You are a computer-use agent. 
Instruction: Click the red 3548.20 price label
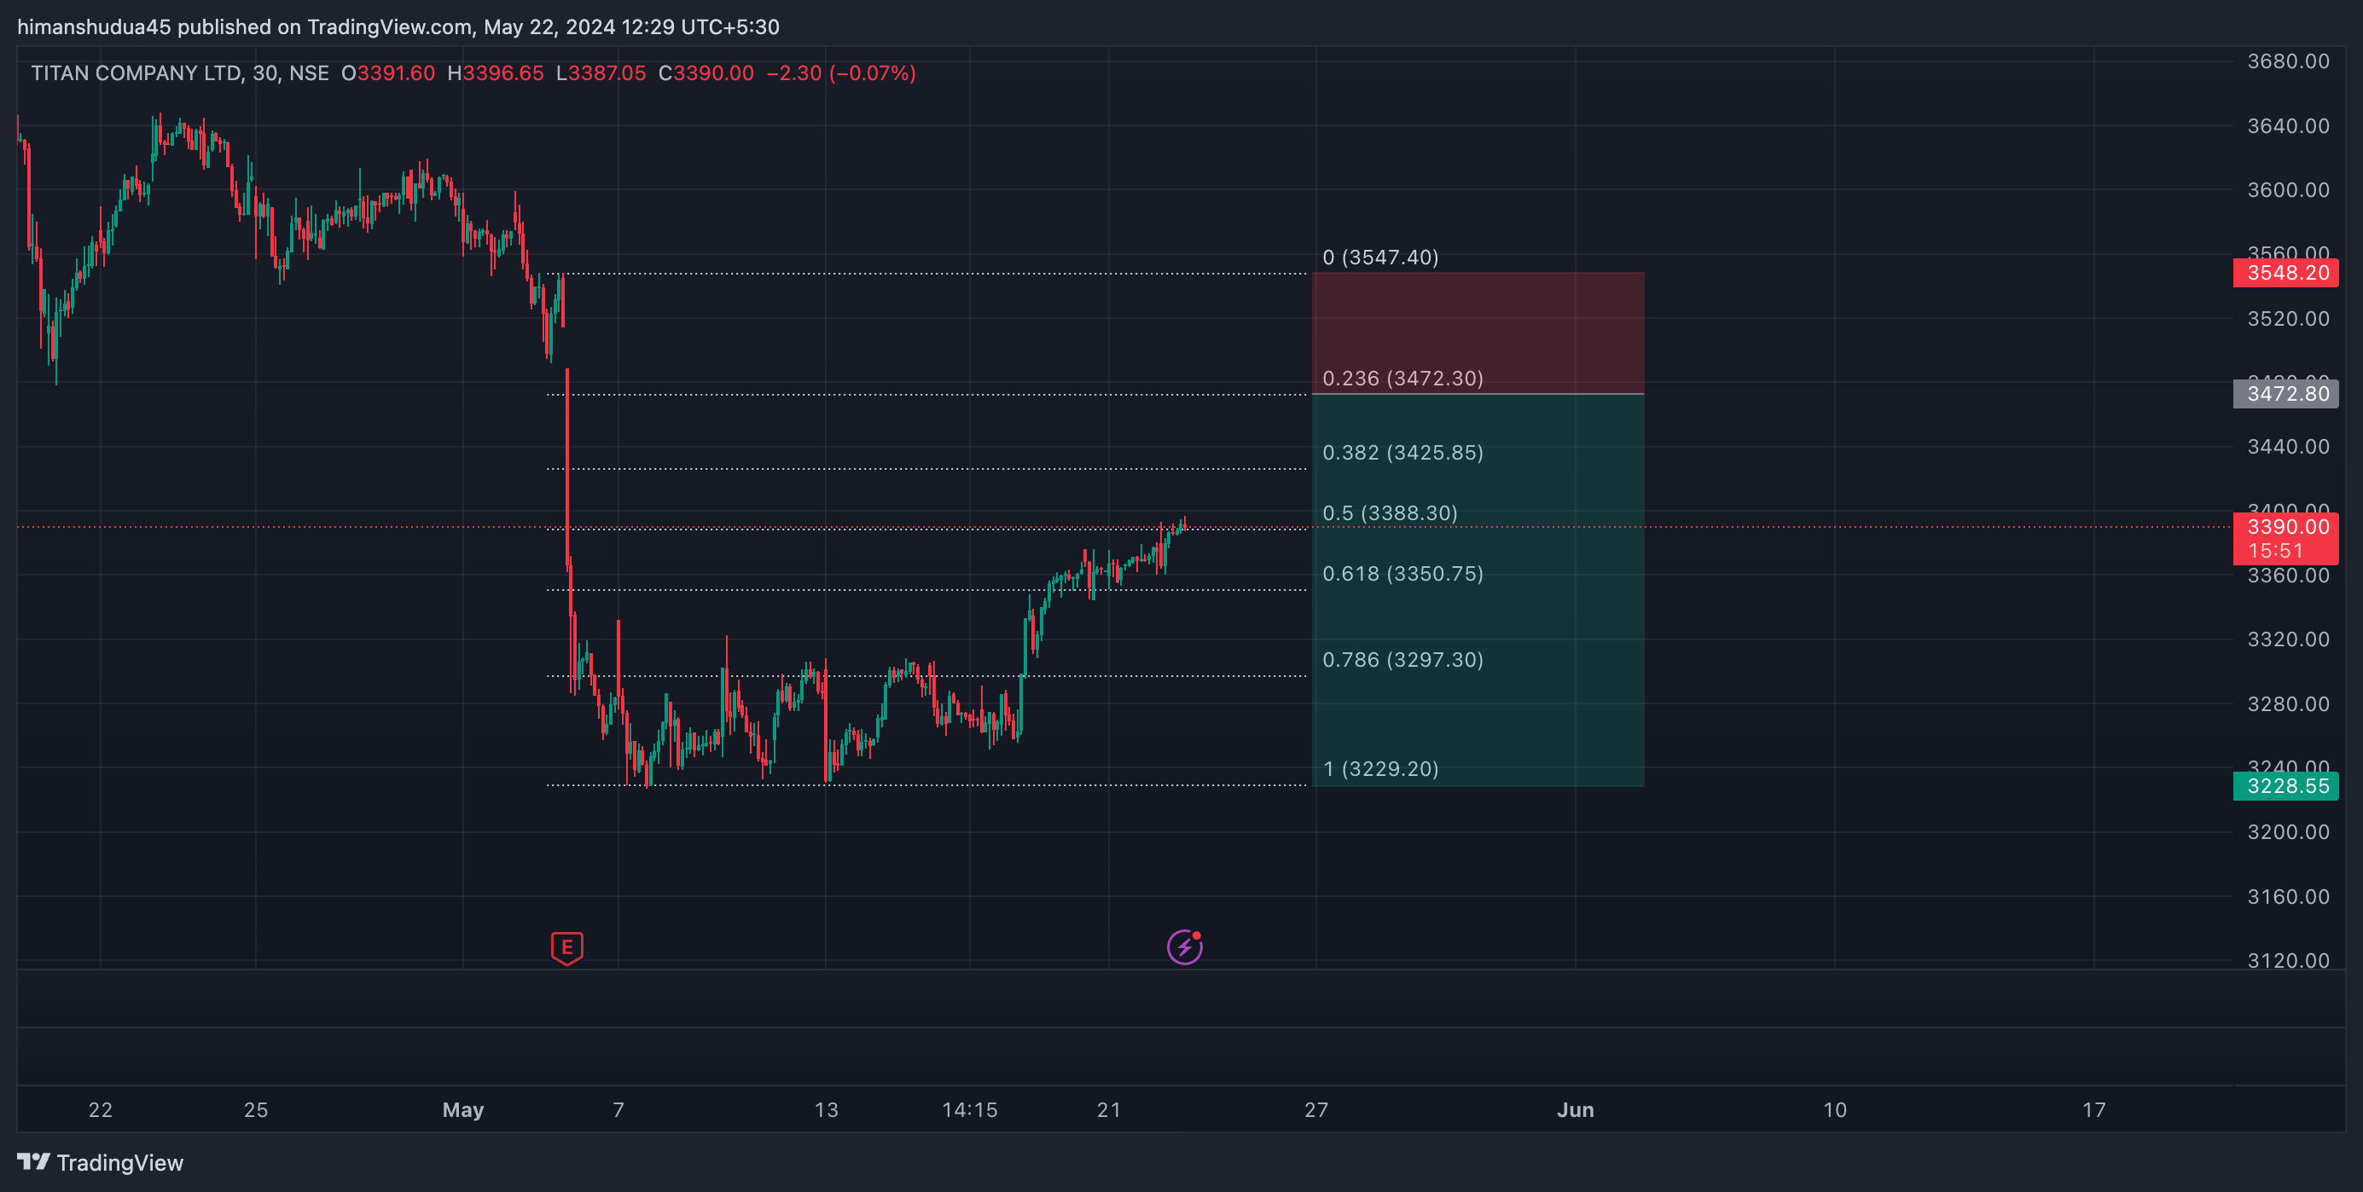pyautogui.click(x=2285, y=272)
